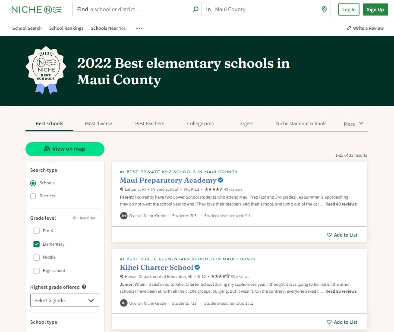Click the verified badge next to Kihei Charter School

point(197,267)
